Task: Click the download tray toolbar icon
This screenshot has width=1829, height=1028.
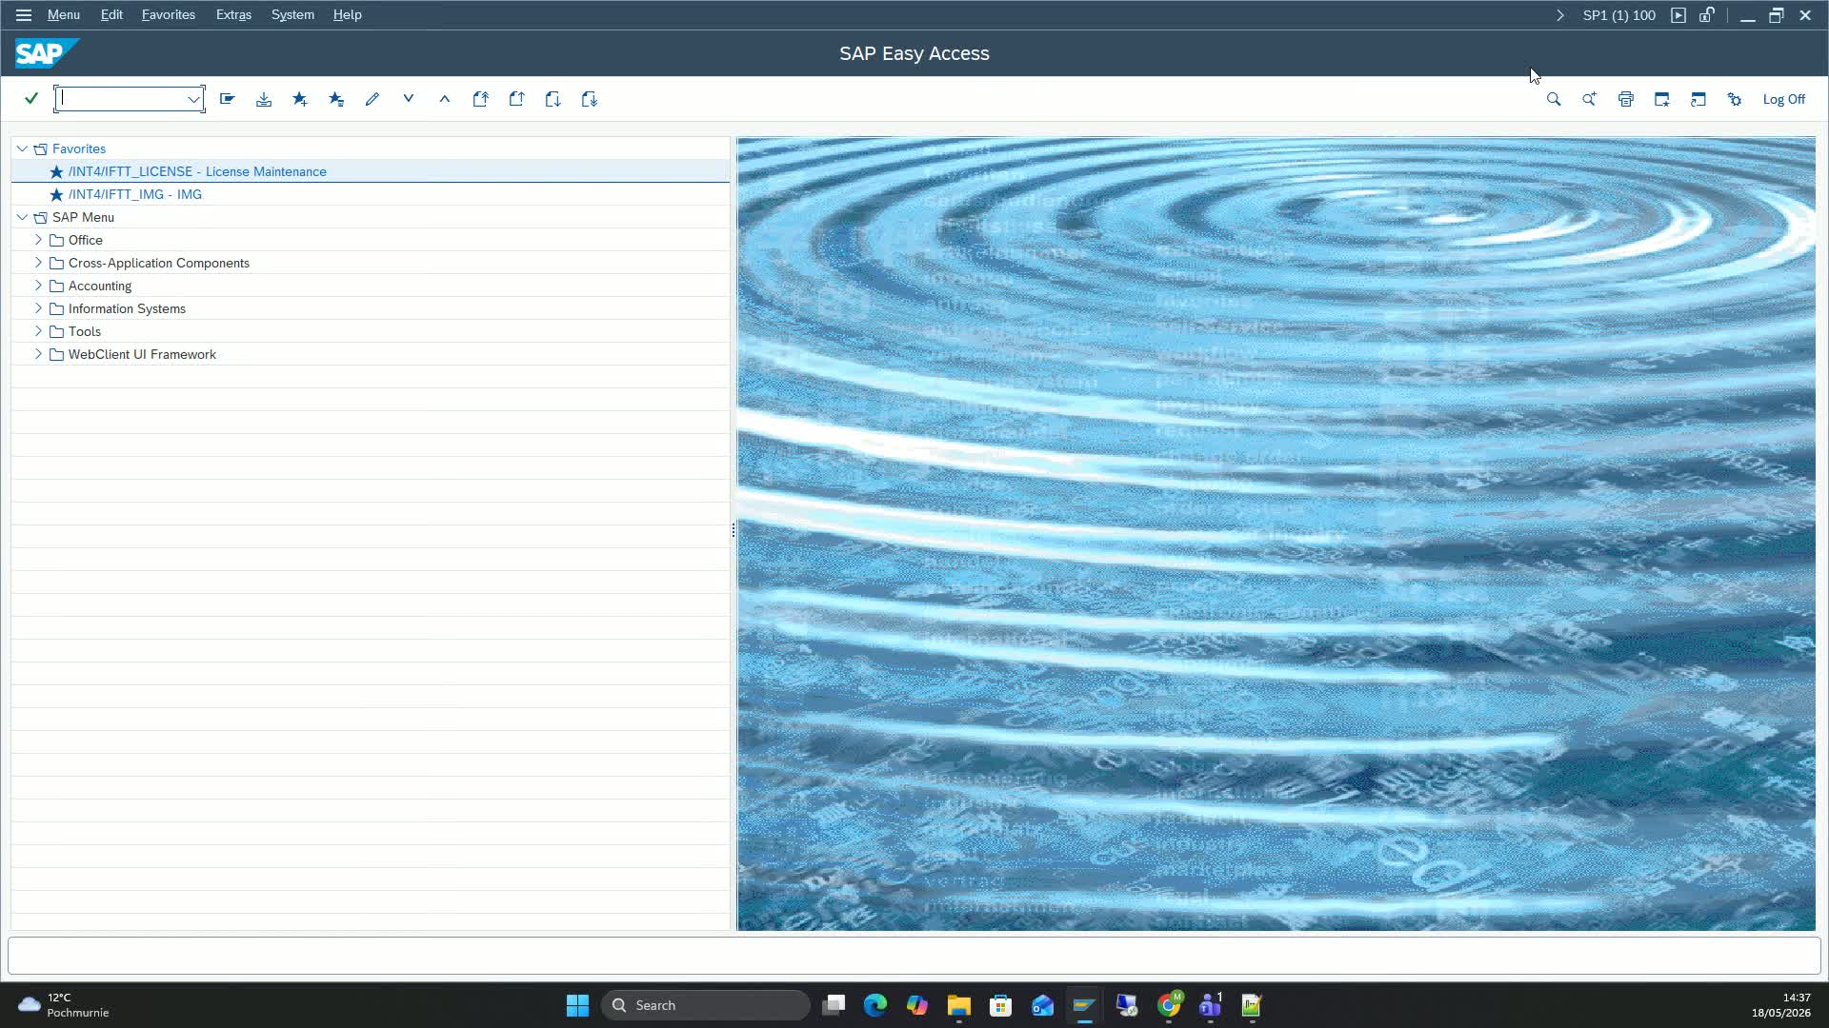Action: coord(264,99)
